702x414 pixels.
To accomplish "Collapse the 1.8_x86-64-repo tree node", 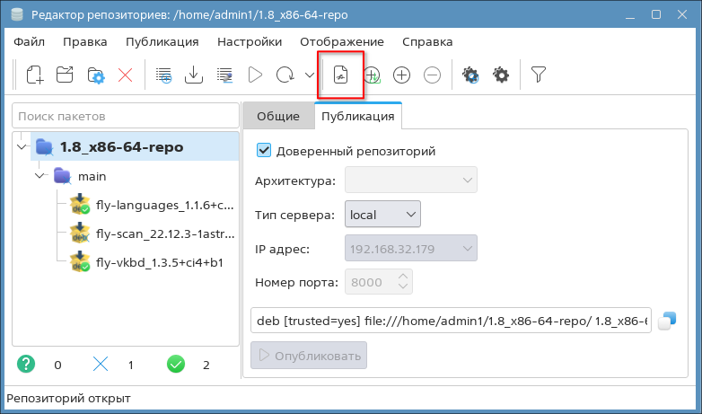I will click(x=22, y=146).
